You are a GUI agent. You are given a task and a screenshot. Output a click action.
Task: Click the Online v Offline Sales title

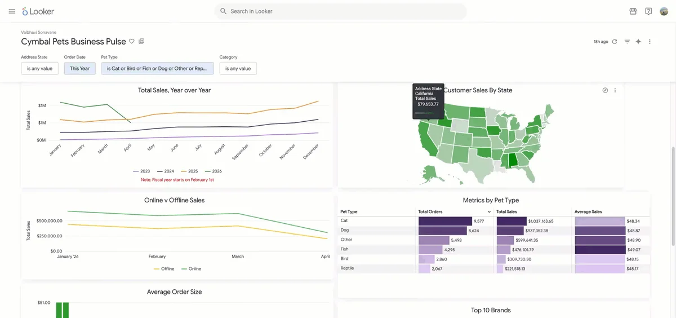(x=174, y=200)
